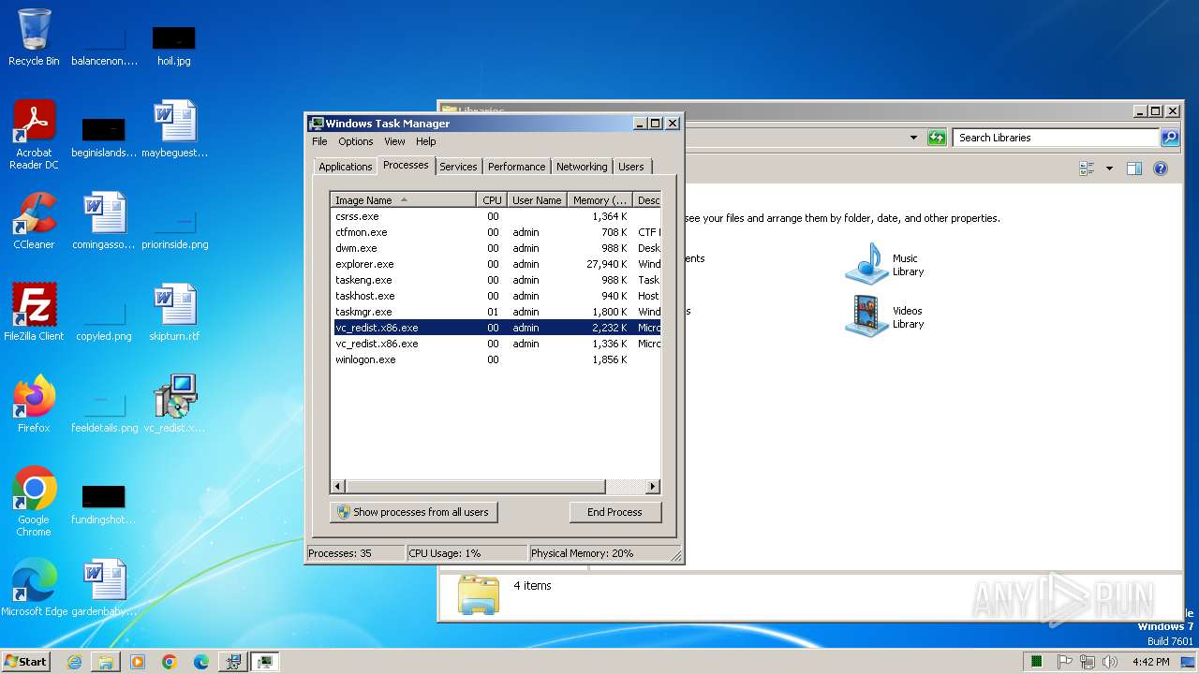Click Internet Explorer icon in taskbar
Viewport: 1199px width, 674px height.
tap(74, 662)
